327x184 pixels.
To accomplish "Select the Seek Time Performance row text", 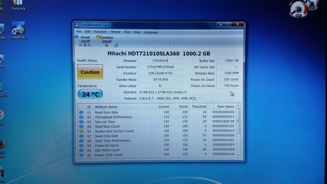I will [112, 141].
